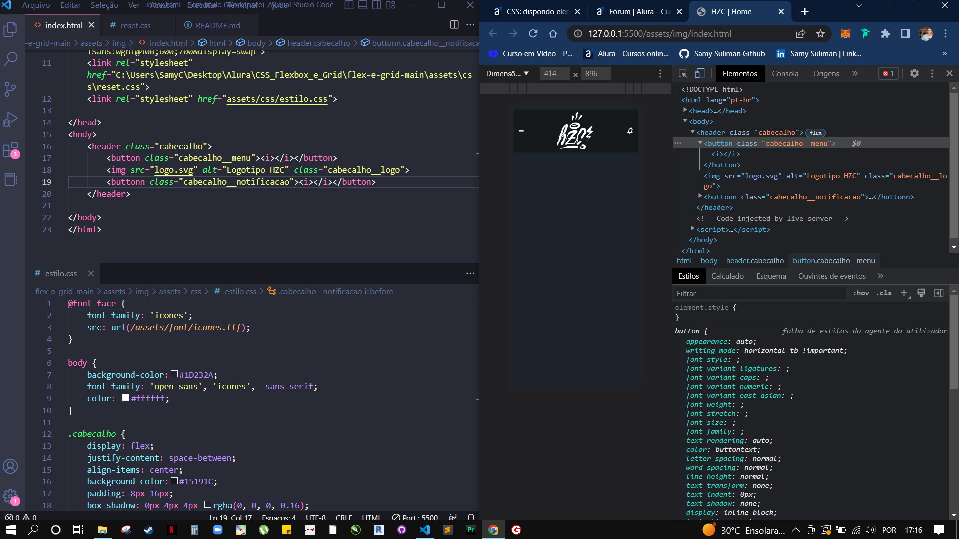The width and height of the screenshot is (959, 539).
Task: Open the Dimensões device dropdown
Action: click(x=507, y=74)
